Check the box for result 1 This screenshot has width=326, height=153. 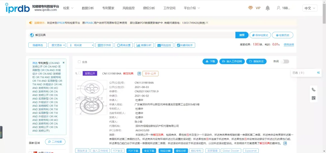click(x=79, y=73)
